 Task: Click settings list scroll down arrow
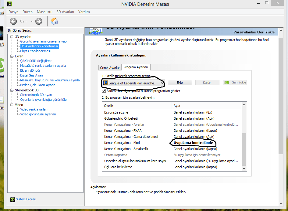coord(244,168)
